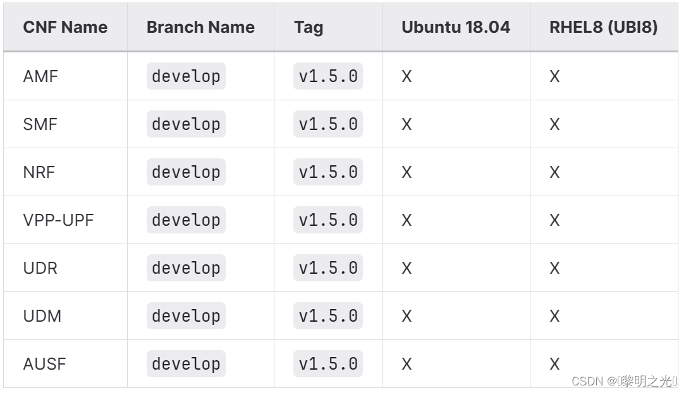This screenshot has width=686, height=393.
Task: Click the AUSF name cell
Action: (x=65, y=364)
